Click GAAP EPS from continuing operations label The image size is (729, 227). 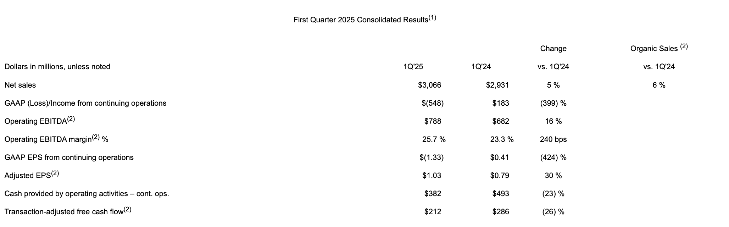click(x=69, y=157)
